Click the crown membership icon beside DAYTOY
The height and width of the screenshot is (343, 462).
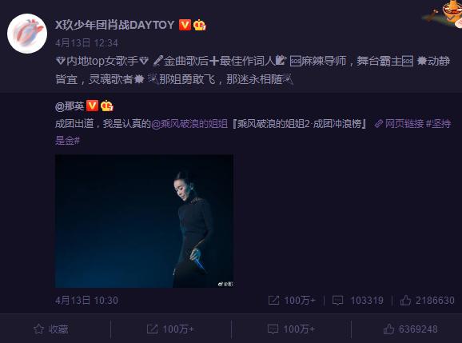200,25
